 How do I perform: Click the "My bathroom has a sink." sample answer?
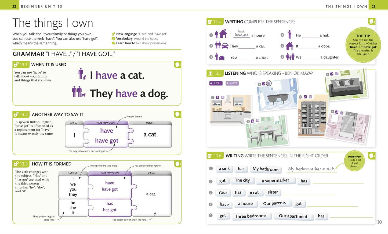coord(311,169)
